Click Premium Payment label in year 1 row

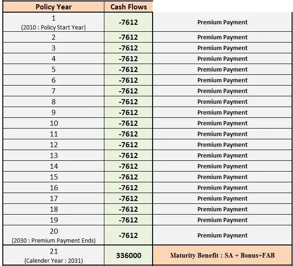pyautogui.click(x=222, y=22)
